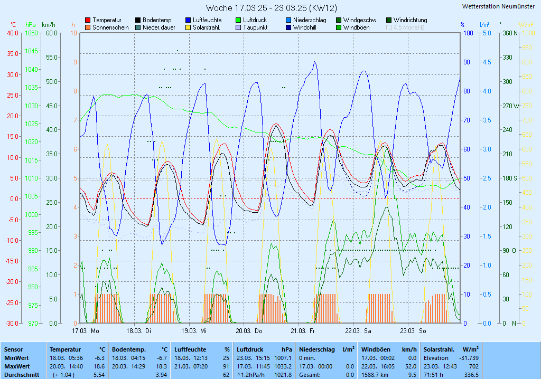The width and height of the screenshot is (541, 379).
Task: Click the yellow W/m² axis unit label above chart
Action: [x=526, y=24]
